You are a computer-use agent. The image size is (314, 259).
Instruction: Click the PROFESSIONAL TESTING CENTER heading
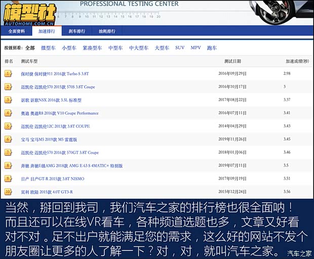pyautogui.click(x=129, y=4)
